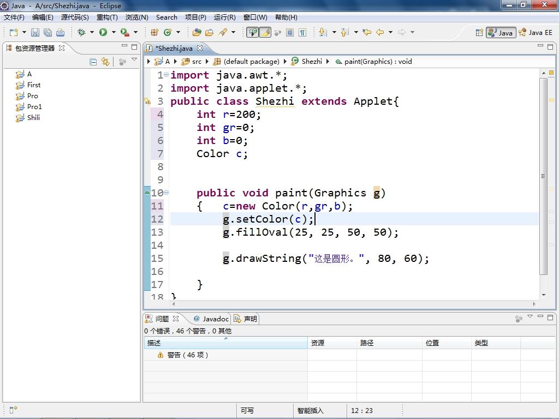Click the editor vertical scrollbar
The image size is (559, 419).
point(543,175)
